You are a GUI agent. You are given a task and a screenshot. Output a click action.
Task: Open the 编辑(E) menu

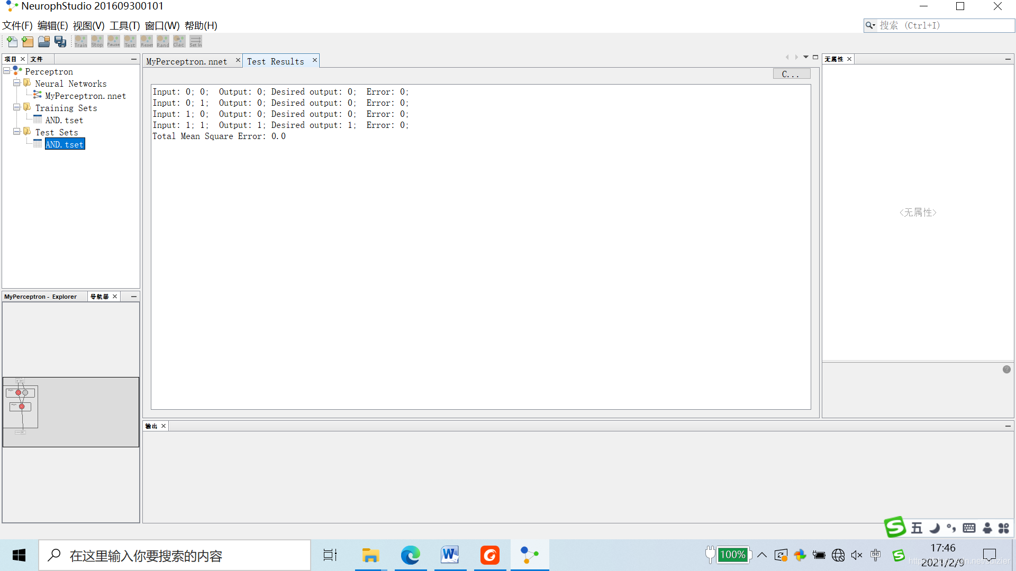click(x=52, y=25)
